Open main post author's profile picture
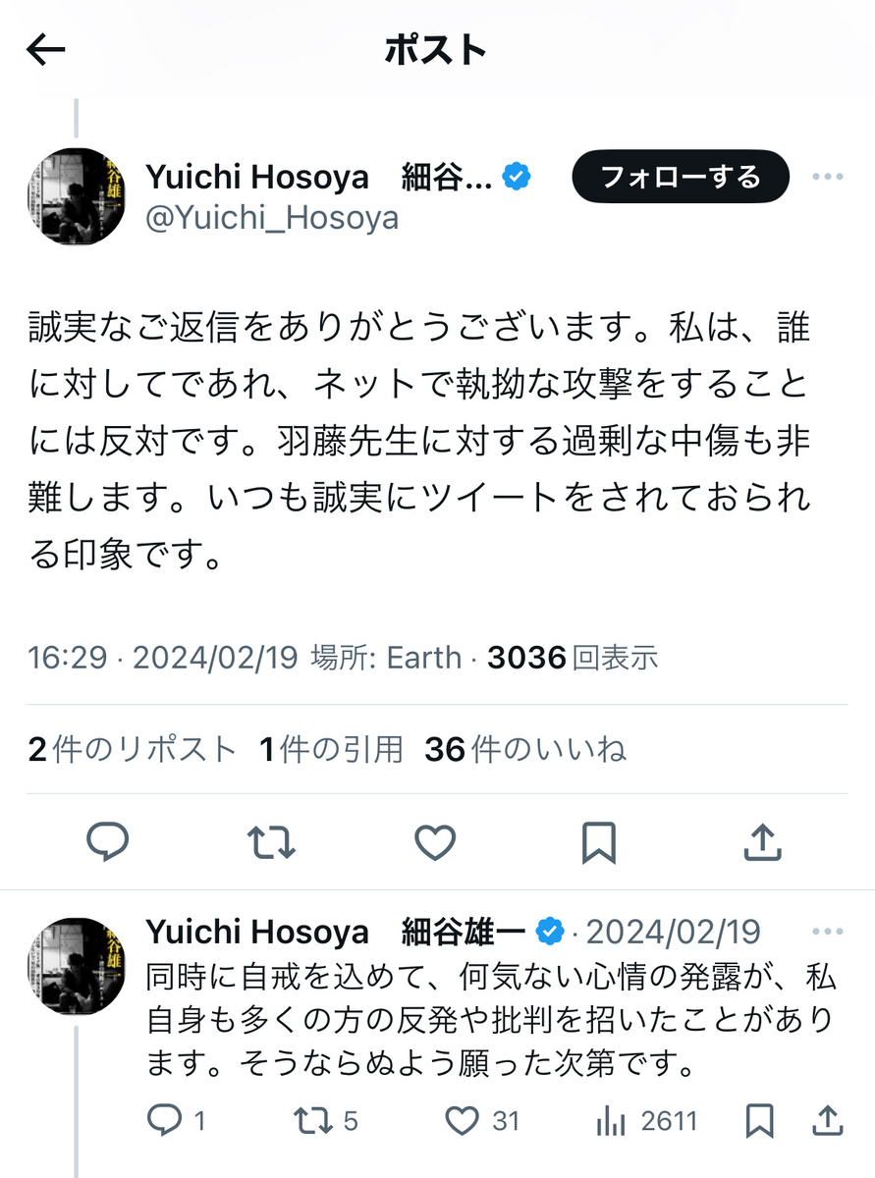 pyautogui.click(x=75, y=196)
